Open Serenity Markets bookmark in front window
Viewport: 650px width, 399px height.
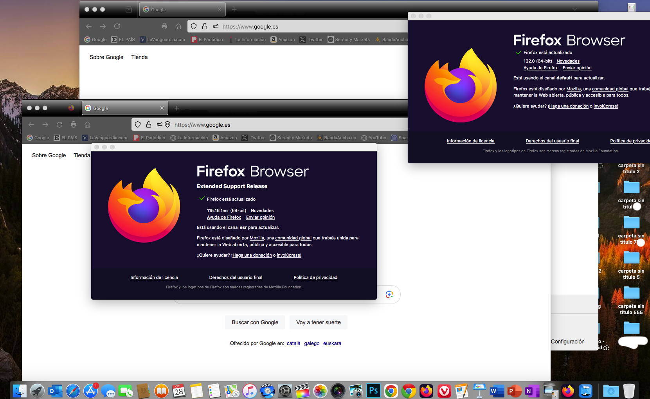point(291,138)
